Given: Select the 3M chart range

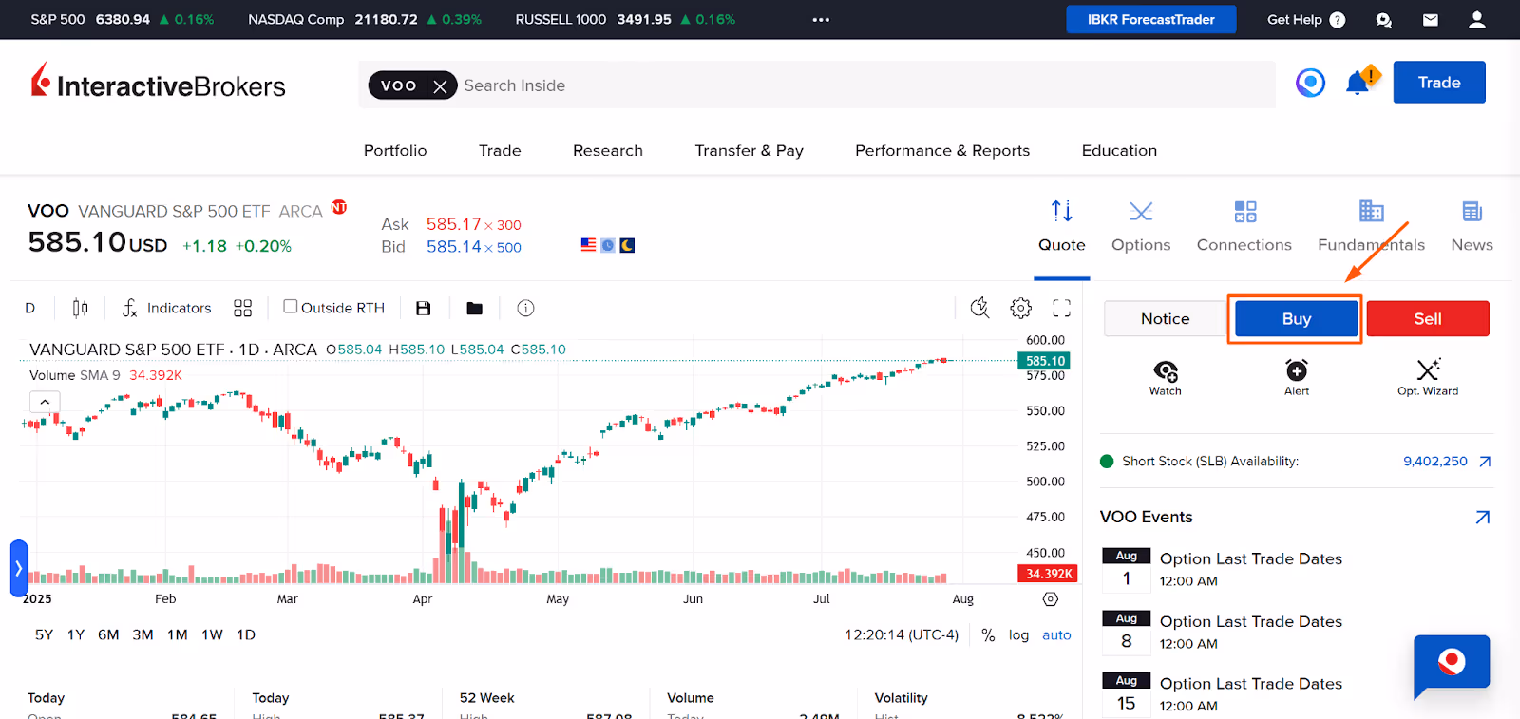Looking at the screenshot, I should (142, 634).
